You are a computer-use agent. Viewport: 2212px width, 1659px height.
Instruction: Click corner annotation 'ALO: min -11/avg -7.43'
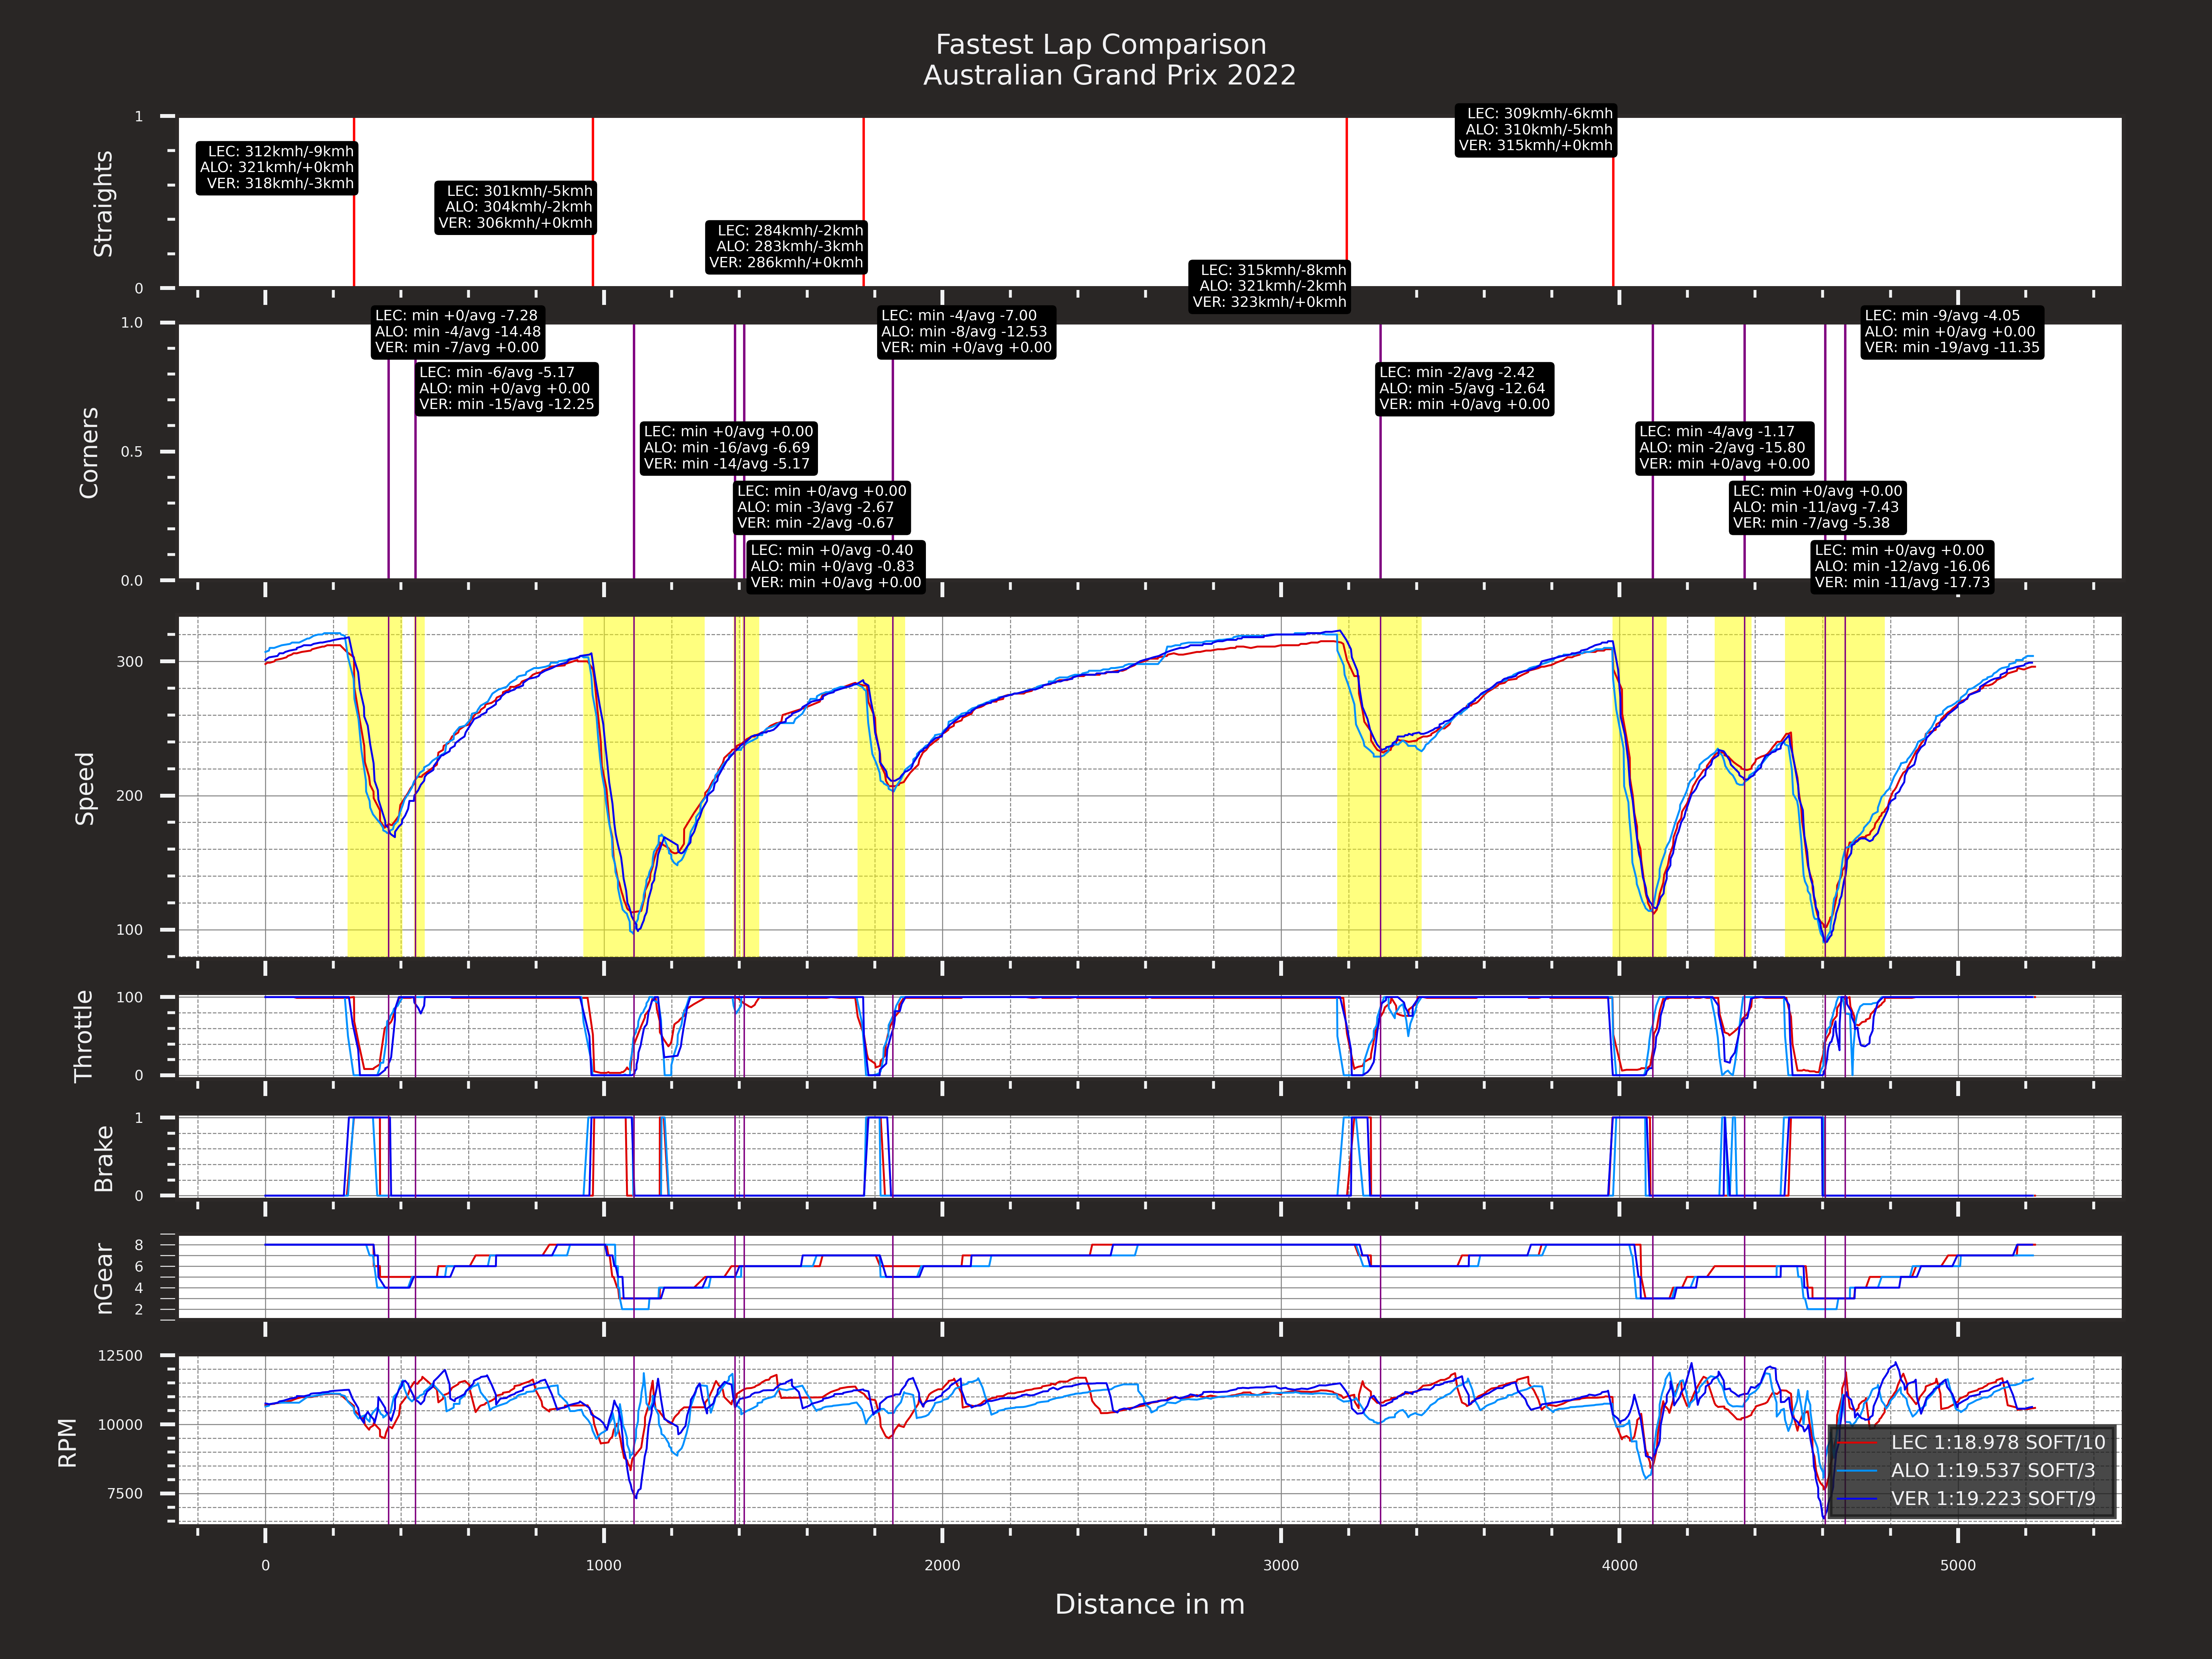1816,507
